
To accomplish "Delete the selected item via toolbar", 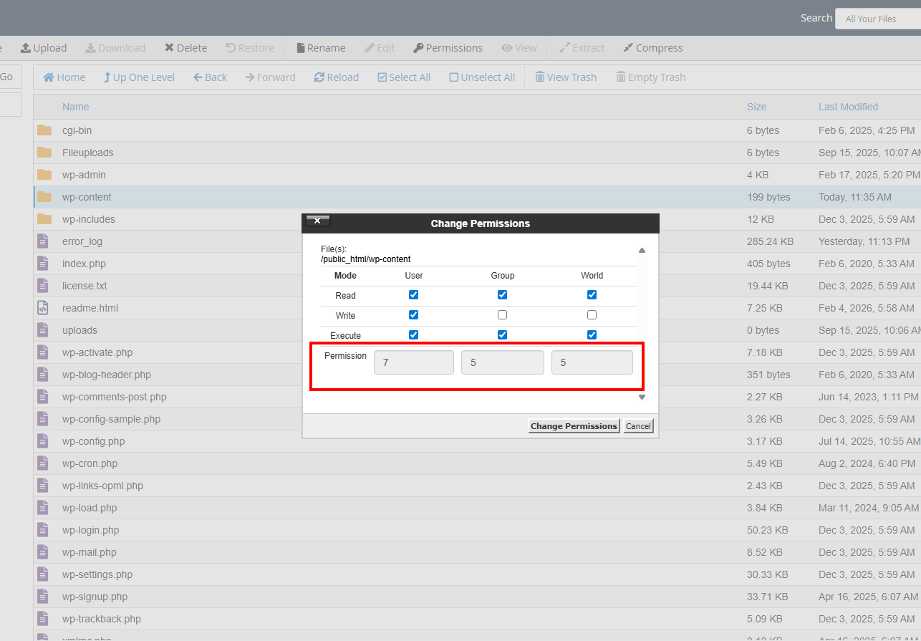I will 185,48.
